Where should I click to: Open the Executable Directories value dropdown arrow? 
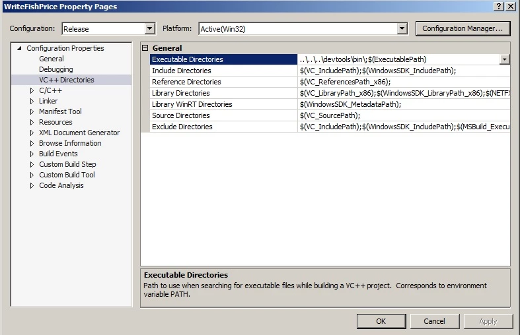pyautogui.click(x=504, y=59)
